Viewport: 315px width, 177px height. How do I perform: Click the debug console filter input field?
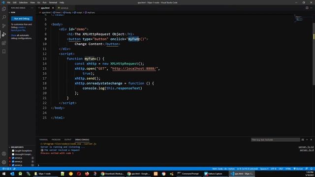tap(275, 140)
